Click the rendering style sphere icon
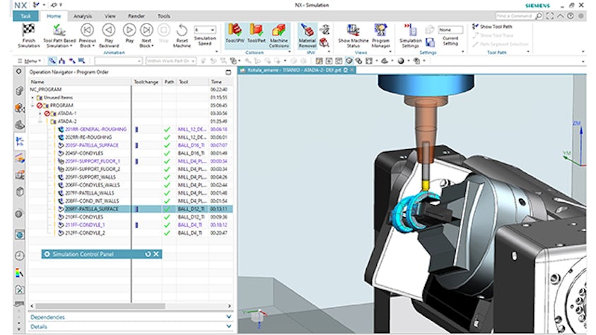596x335 pixels. [401, 61]
